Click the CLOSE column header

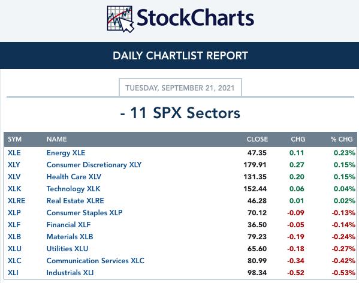(257, 139)
